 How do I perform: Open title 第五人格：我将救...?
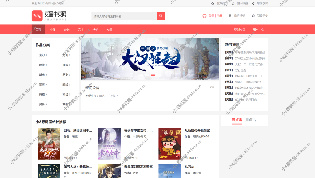78,167
